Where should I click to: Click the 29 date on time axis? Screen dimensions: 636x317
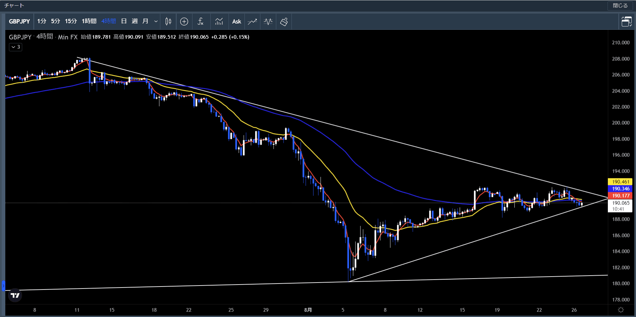coord(266,310)
